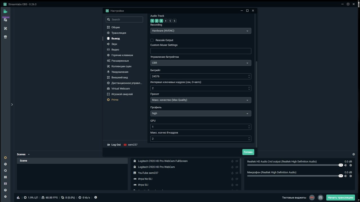
Task: Select Общие settings category
Action: click(x=116, y=27)
